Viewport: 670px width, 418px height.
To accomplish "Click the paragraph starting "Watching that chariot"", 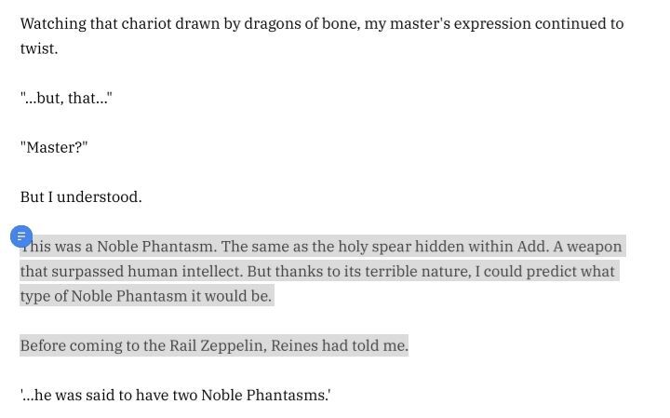I will (x=322, y=36).
